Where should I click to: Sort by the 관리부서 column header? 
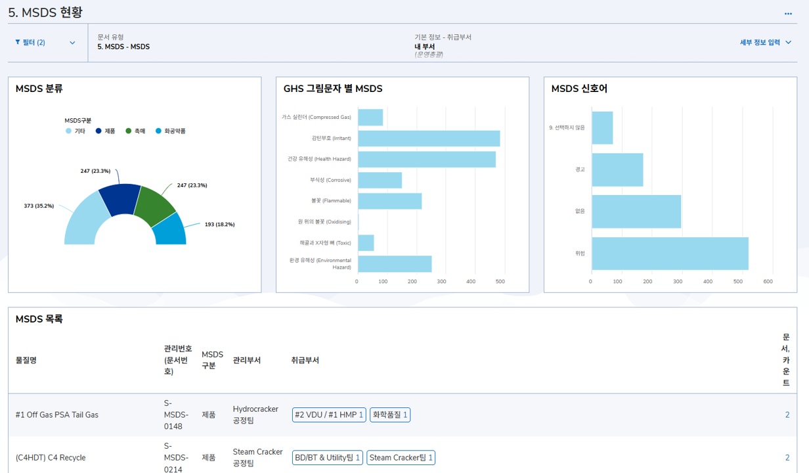tap(247, 360)
